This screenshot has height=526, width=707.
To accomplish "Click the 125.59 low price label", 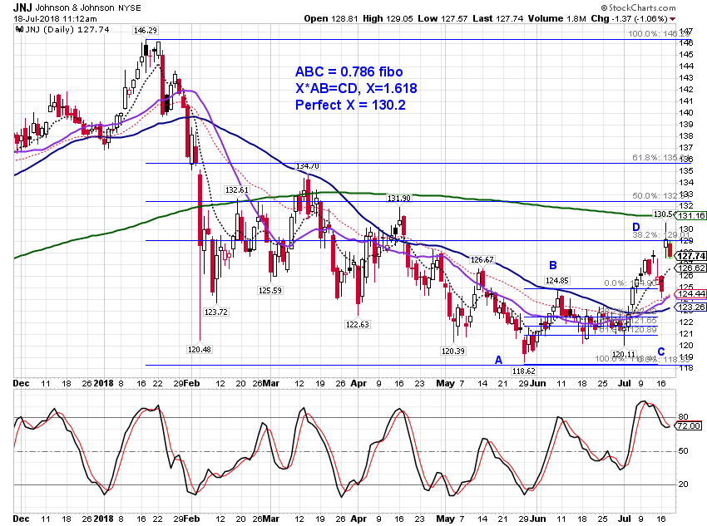I will (270, 291).
